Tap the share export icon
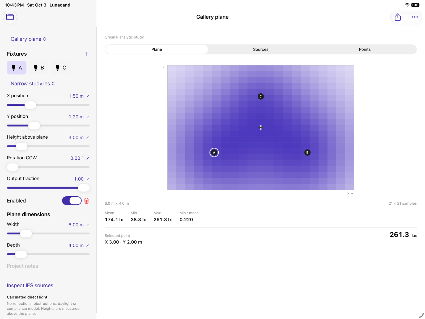The image size is (425, 319). point(398,17)
